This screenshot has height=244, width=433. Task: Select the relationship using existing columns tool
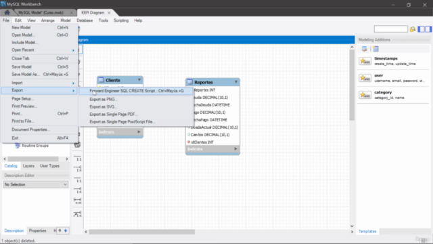tap(78, 214)
